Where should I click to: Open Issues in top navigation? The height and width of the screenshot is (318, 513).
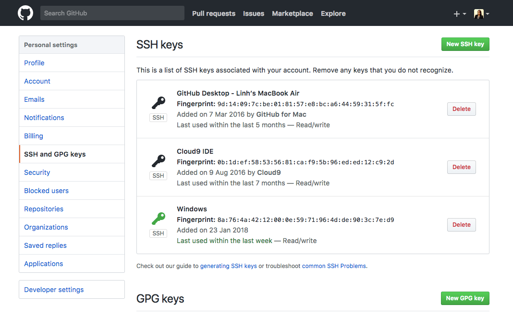[x=254, y=13]
